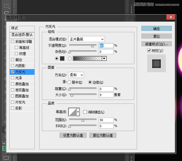Screen dimensions: 182x161
Task: Uncheck the 内发光 checkbox
Action: pos(12,72)
